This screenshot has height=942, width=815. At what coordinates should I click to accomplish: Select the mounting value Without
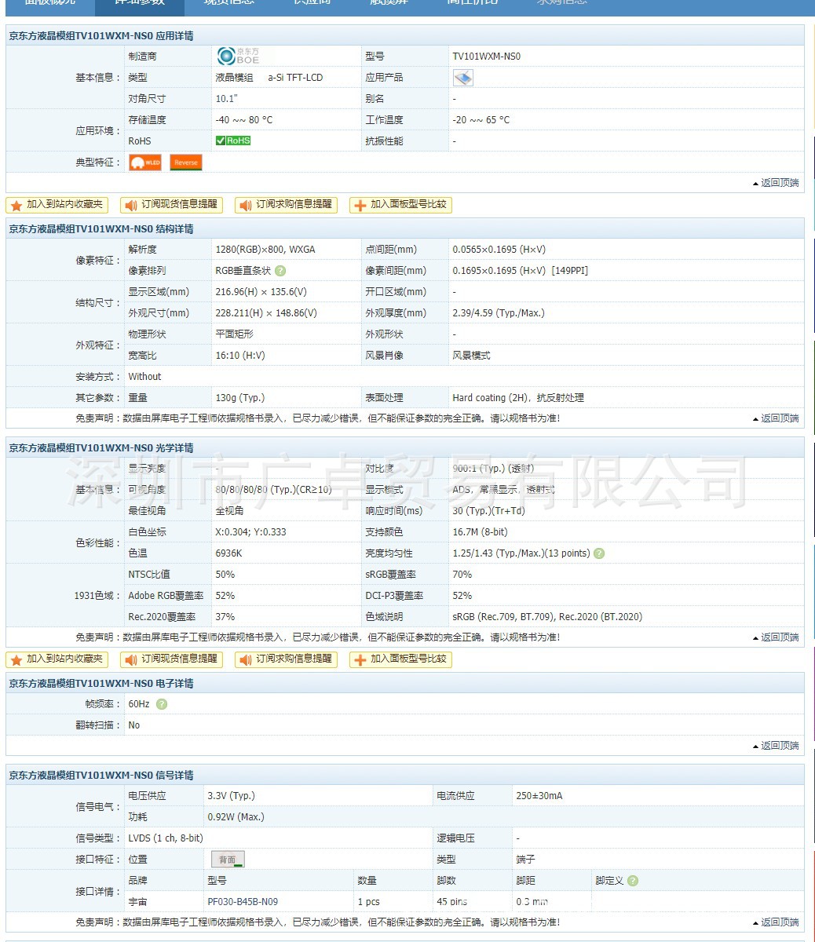click(x=144, y=377)
